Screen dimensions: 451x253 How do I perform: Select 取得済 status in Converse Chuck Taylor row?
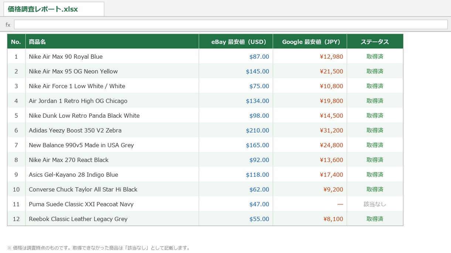pos(375,189)
